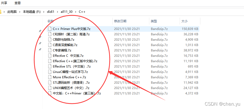Click file icon of LinuxC编程一站式学习.7z

(x=50, y=72)
